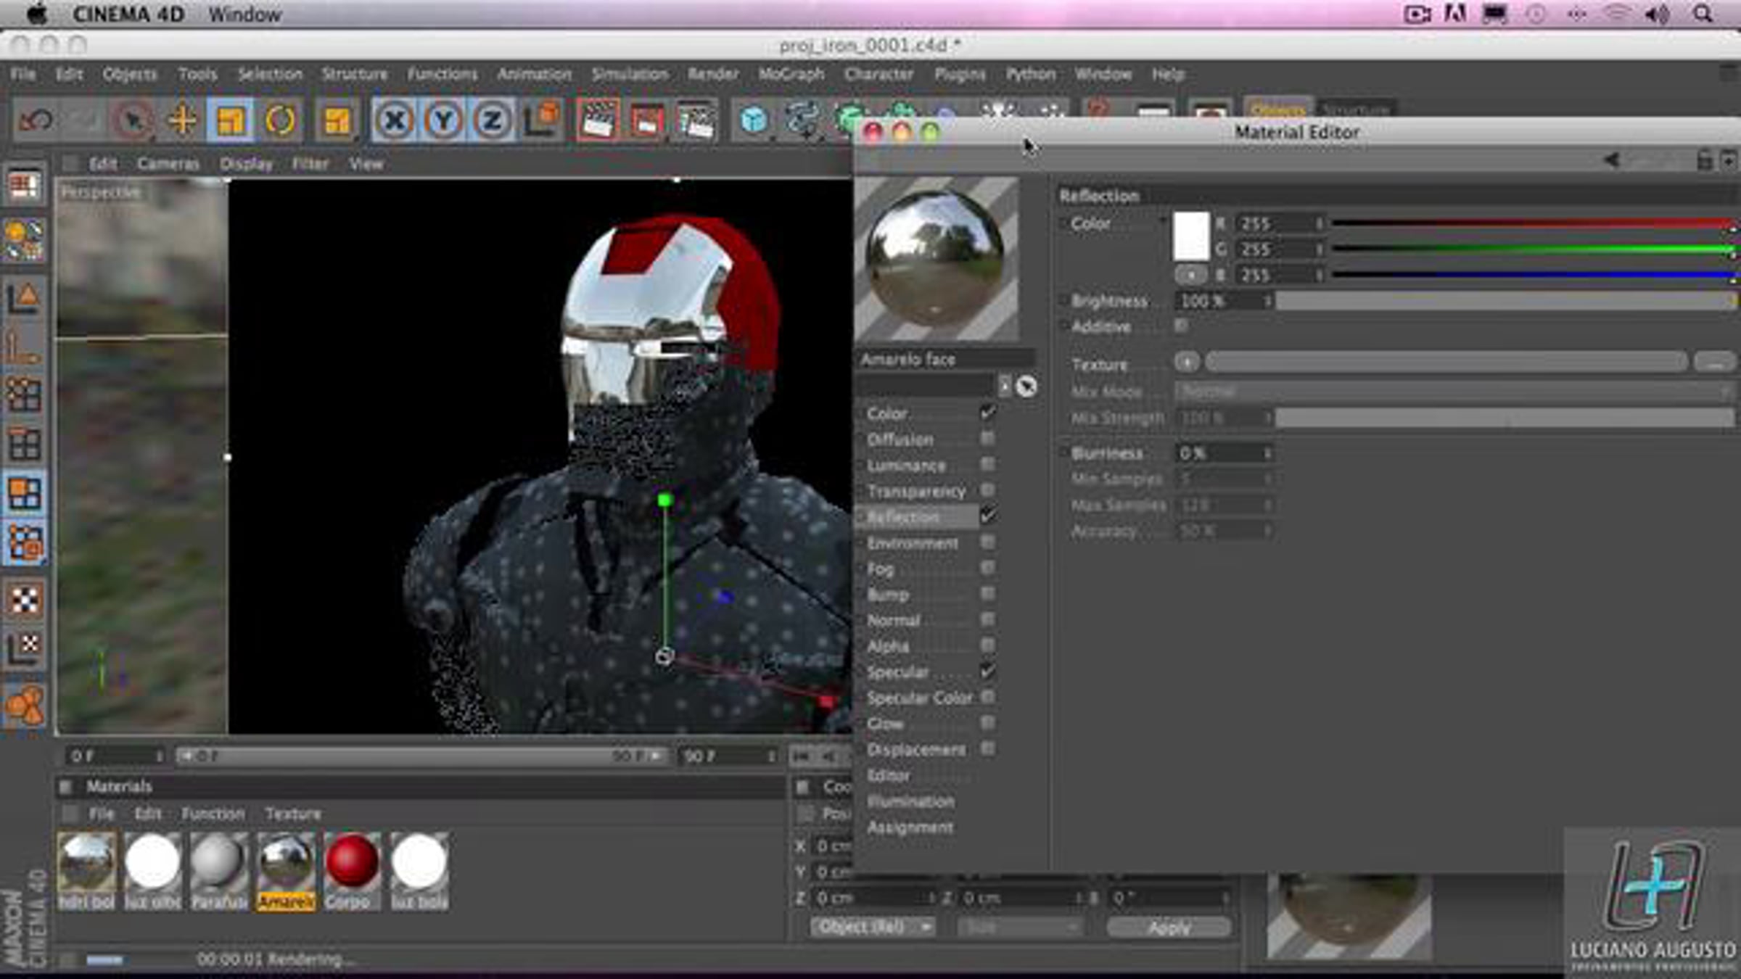Click the Material Editor back arrow
The image size is (1741, 979).
coord(1611,160)
